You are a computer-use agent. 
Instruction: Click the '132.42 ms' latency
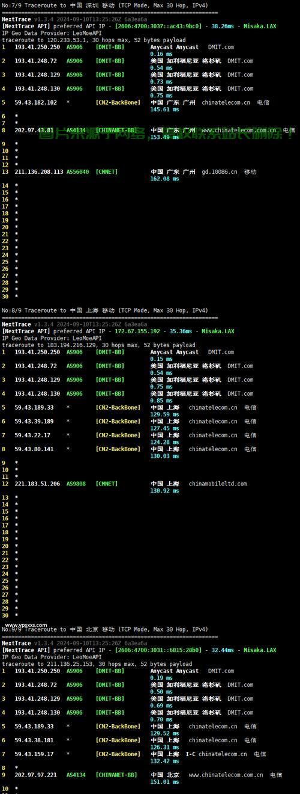(164, 761)
